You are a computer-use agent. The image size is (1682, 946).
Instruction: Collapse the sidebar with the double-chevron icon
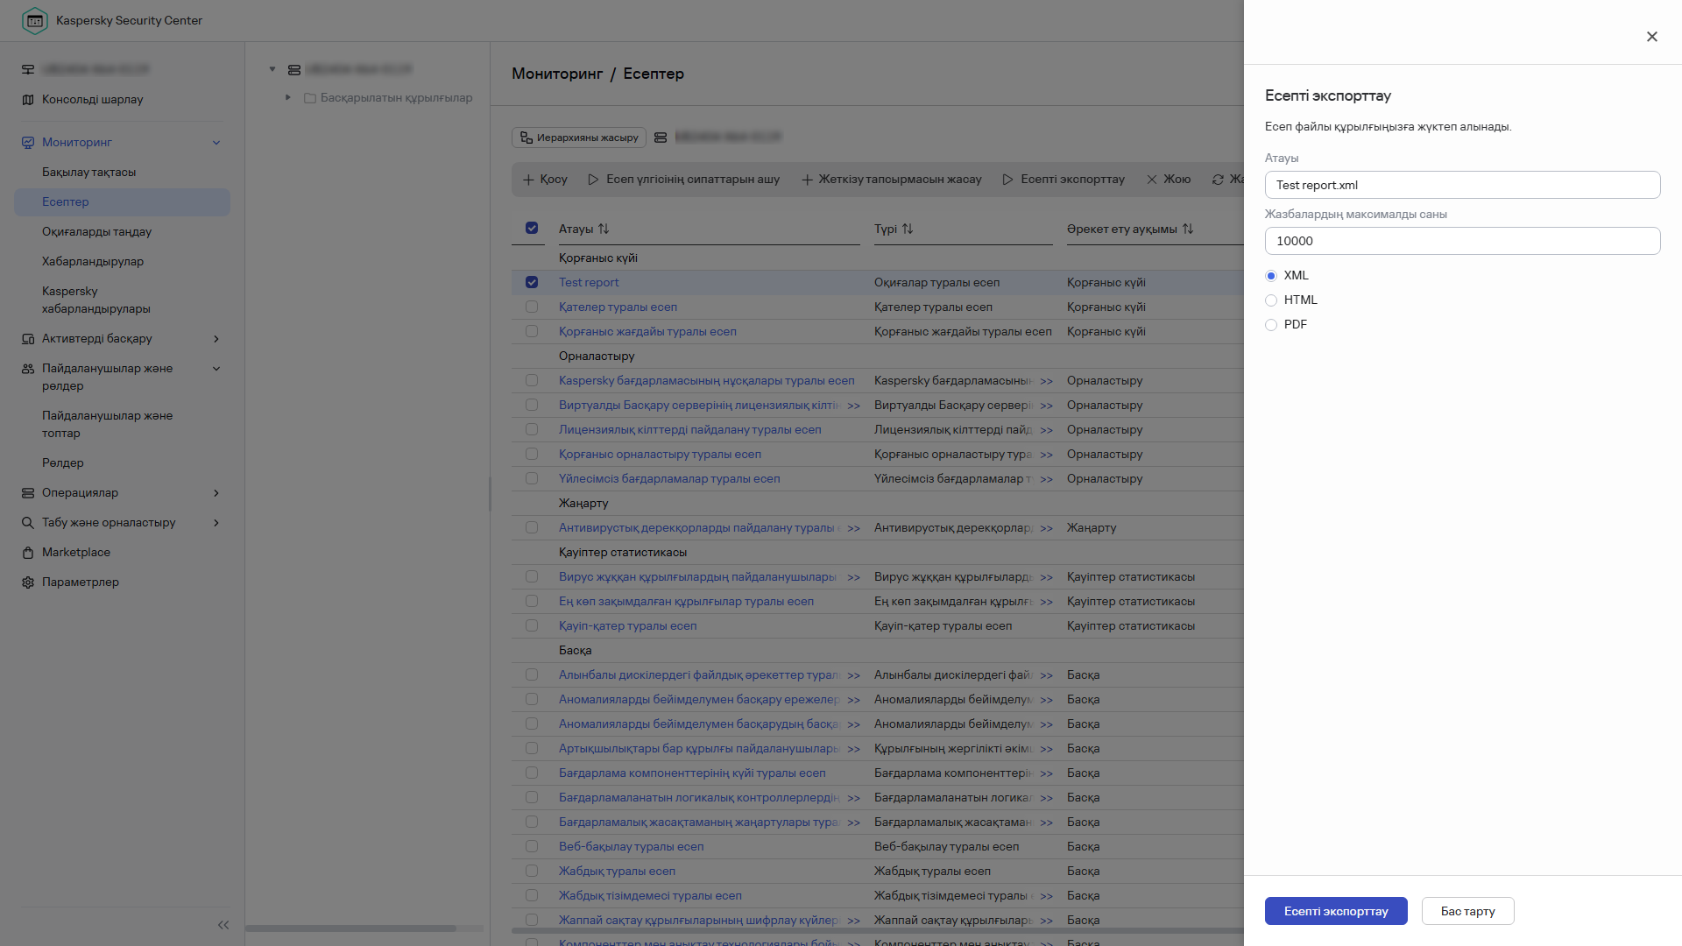[x=223, y=925]
